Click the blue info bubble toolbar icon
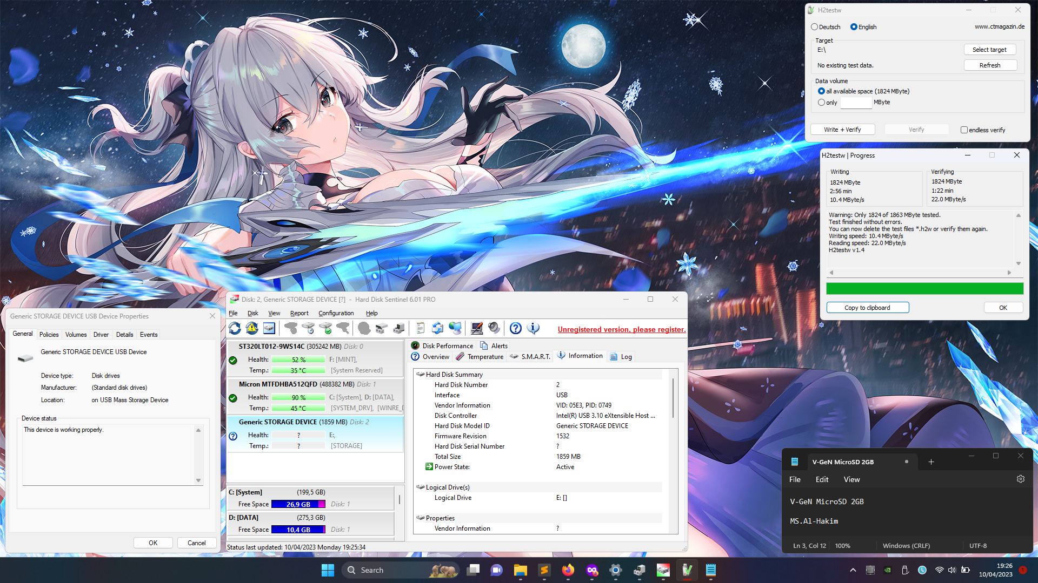The image size is (1038, 583). (x=533, y=328)
